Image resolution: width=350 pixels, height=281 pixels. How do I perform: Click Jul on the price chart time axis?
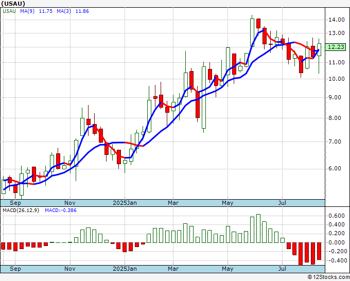click(283, 203)
